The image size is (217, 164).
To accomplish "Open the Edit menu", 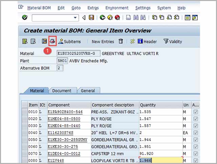I will click(61, 8).
